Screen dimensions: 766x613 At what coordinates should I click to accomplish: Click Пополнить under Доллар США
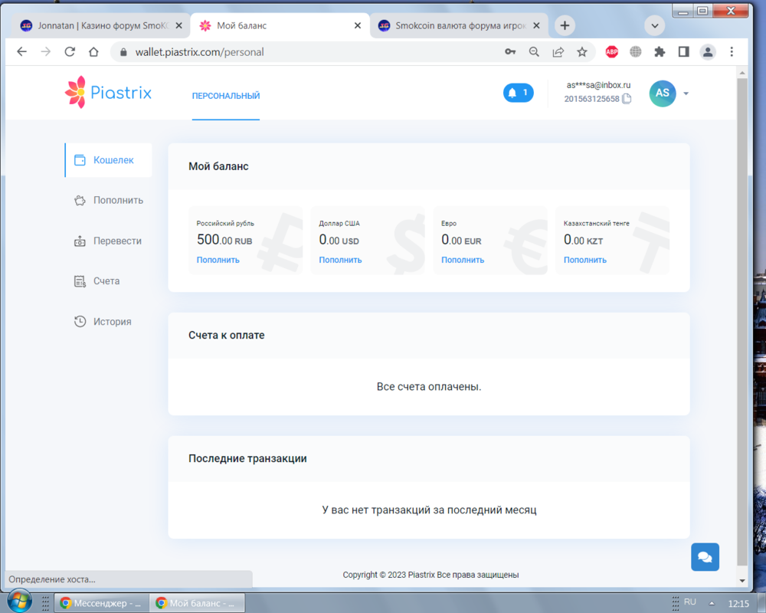click(x=340, y=260)
